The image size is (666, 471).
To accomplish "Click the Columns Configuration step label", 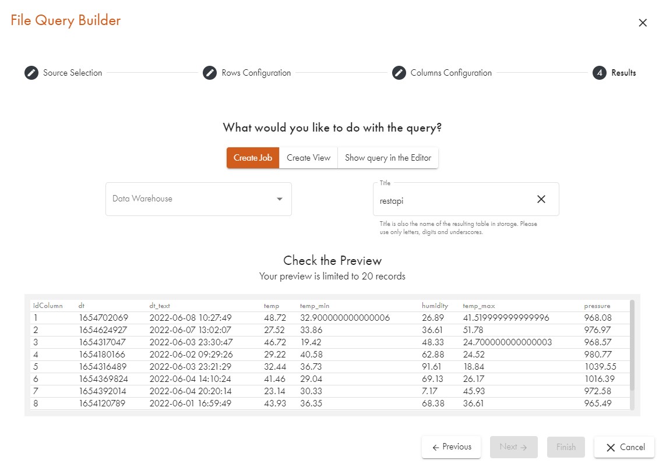I will tap(451, 73).
